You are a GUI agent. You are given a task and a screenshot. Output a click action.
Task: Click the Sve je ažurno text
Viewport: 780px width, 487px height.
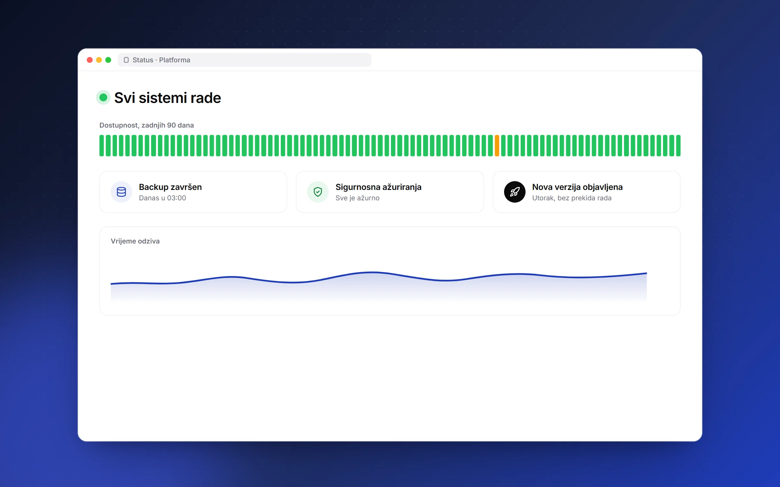(357, 198)
